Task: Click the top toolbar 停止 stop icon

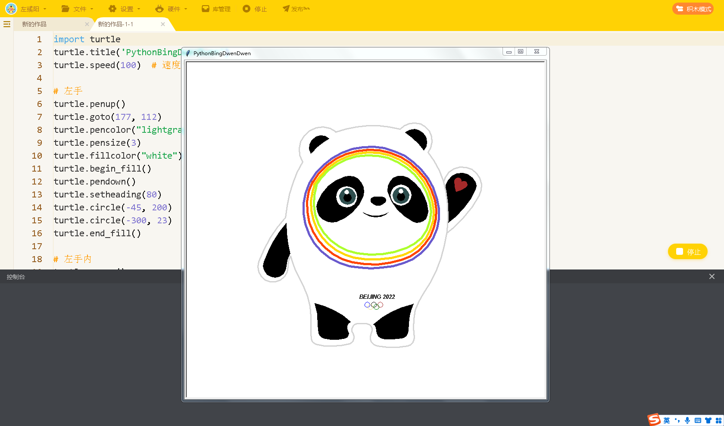Action: [x=247, y=9]
